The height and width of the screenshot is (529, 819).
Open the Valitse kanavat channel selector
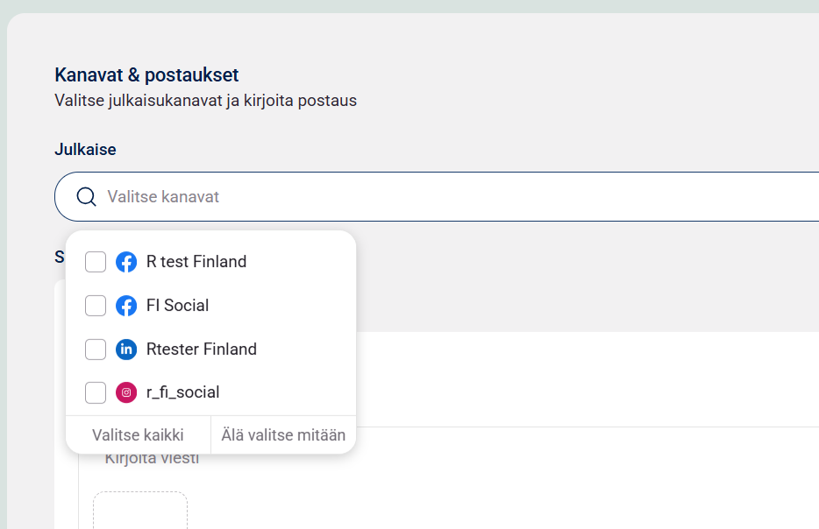click(x=438, y=197)
